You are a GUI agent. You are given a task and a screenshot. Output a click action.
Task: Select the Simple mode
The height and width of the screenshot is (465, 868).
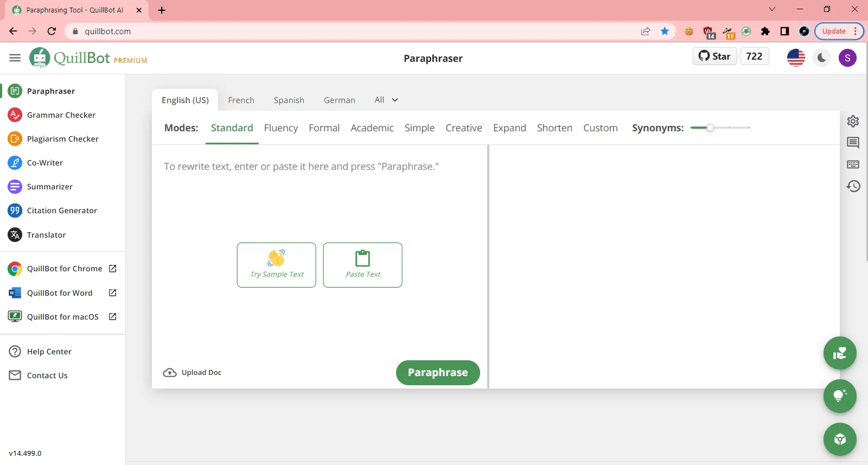pyautogui.click(x=419, y=128)
